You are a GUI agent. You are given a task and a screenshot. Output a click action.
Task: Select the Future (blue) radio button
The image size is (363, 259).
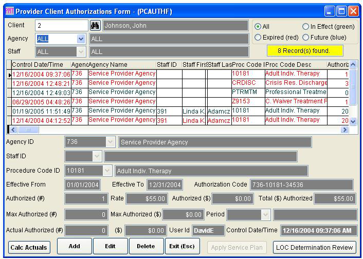306,38
